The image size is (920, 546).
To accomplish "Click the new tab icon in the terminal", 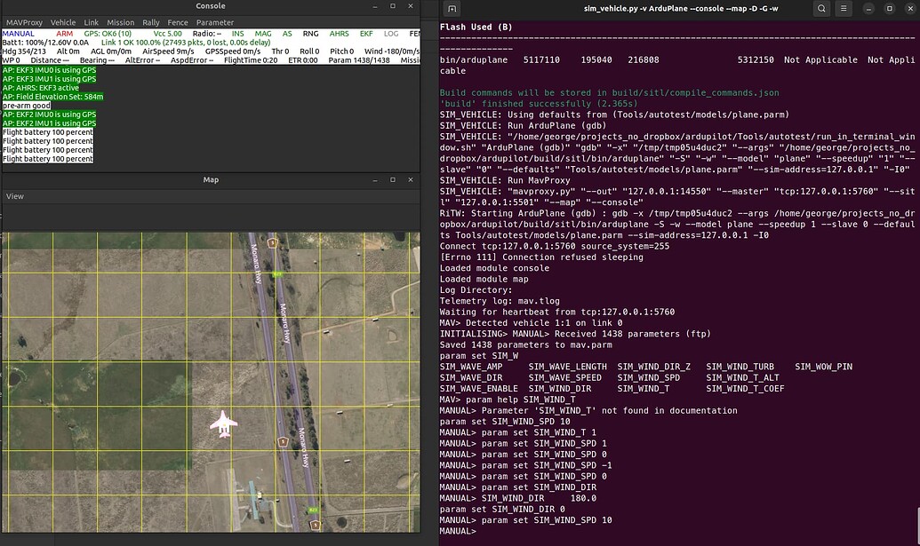I will coord(451,8).
